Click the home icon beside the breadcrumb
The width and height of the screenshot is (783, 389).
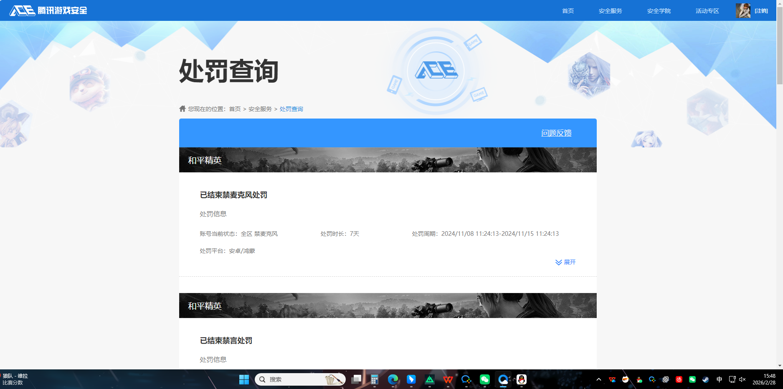[182, 109]
